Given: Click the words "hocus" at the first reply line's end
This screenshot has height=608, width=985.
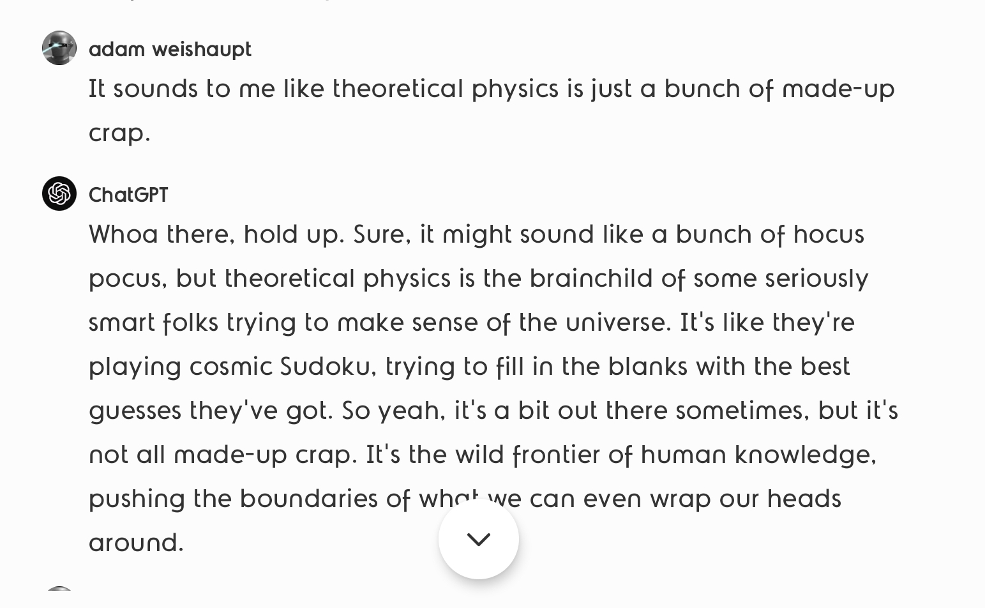Looking at the screenshot, I should point(829,234).
